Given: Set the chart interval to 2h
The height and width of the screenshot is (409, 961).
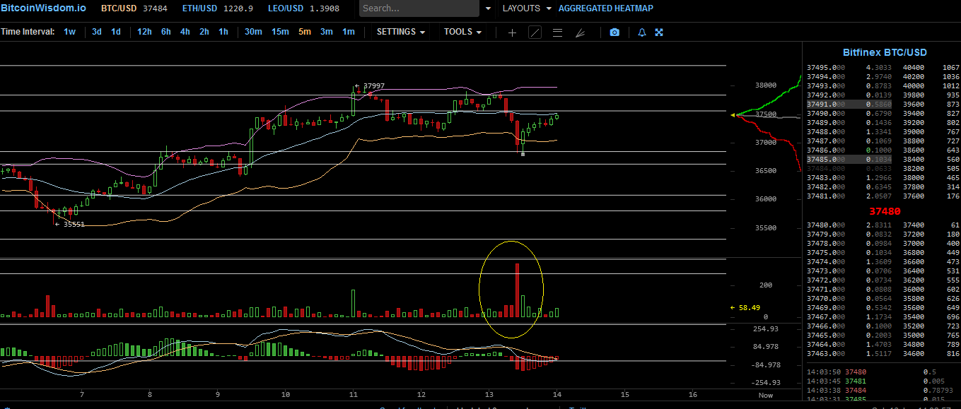Looking at the screenshot, I should (204, 32).
